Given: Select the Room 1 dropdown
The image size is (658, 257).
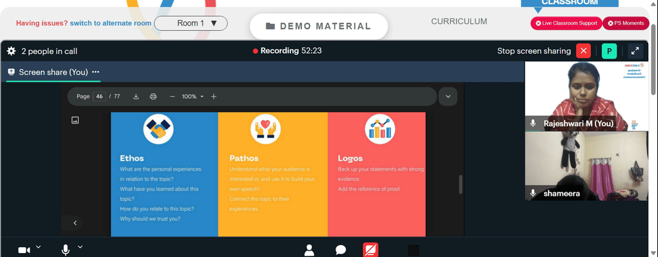Looking at the screenshot, I should [191, 23].
